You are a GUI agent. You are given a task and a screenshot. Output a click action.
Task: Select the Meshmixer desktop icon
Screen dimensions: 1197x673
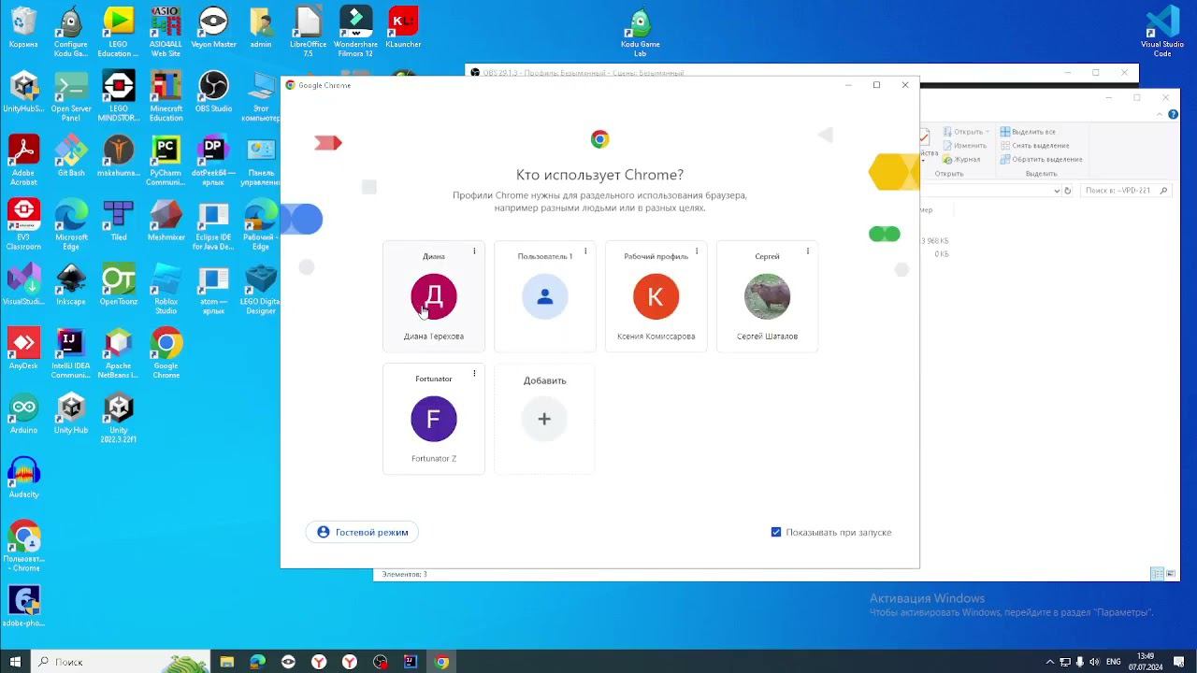pos(166,222)
